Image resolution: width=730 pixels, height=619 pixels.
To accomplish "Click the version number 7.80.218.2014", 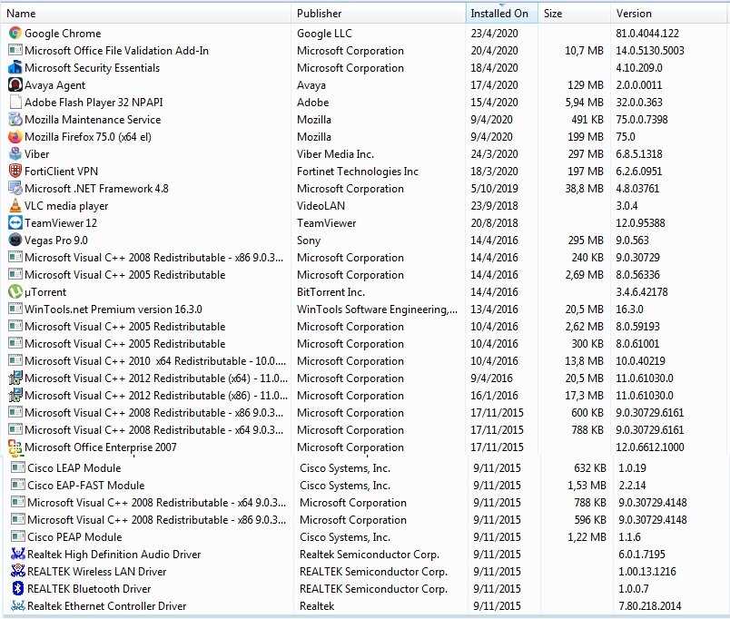I will point(649,605).
